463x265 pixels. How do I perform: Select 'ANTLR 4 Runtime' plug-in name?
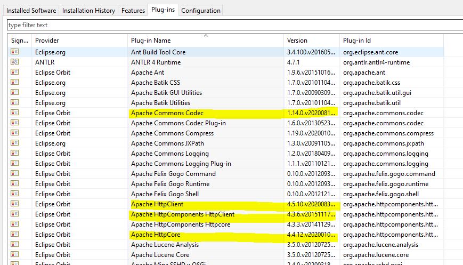[x=156, y=62]
